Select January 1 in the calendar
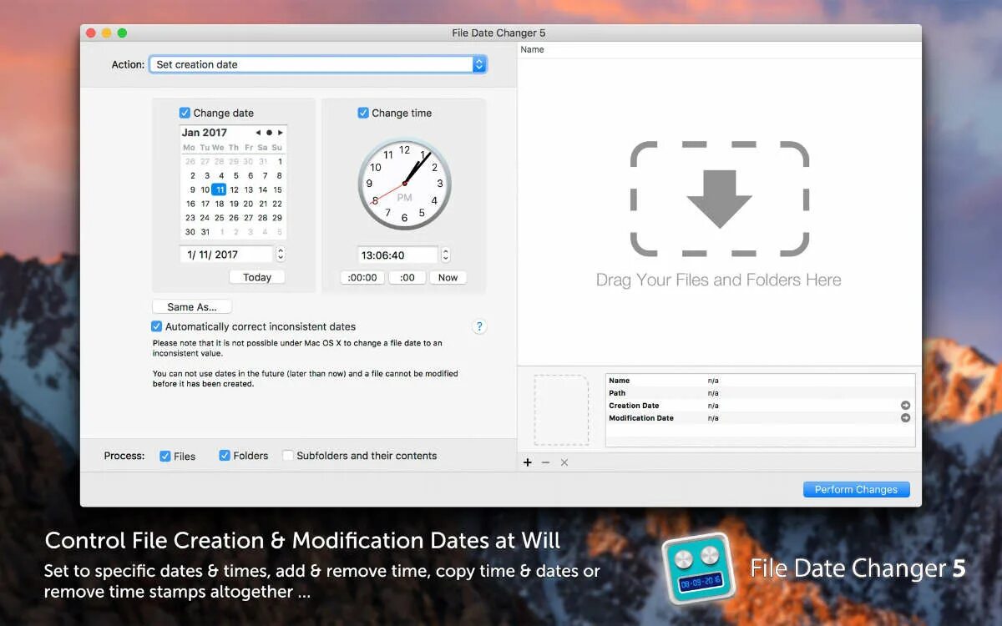 (279, 161)
